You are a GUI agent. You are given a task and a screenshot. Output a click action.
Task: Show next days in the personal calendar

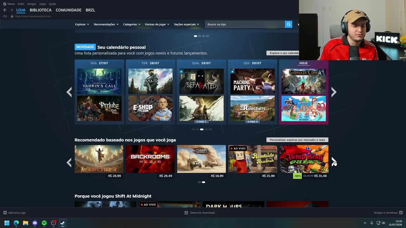334,92
